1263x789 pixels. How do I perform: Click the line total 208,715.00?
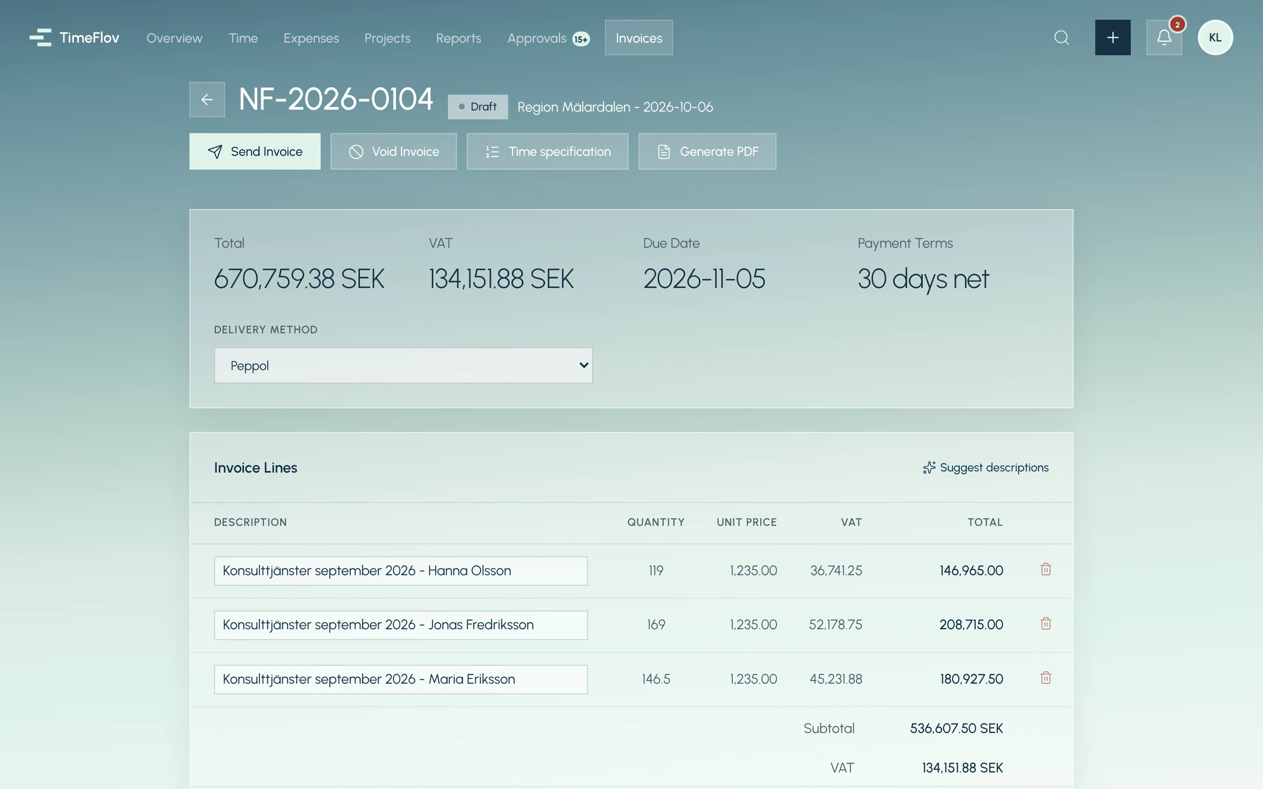click(x=971, y=625)
